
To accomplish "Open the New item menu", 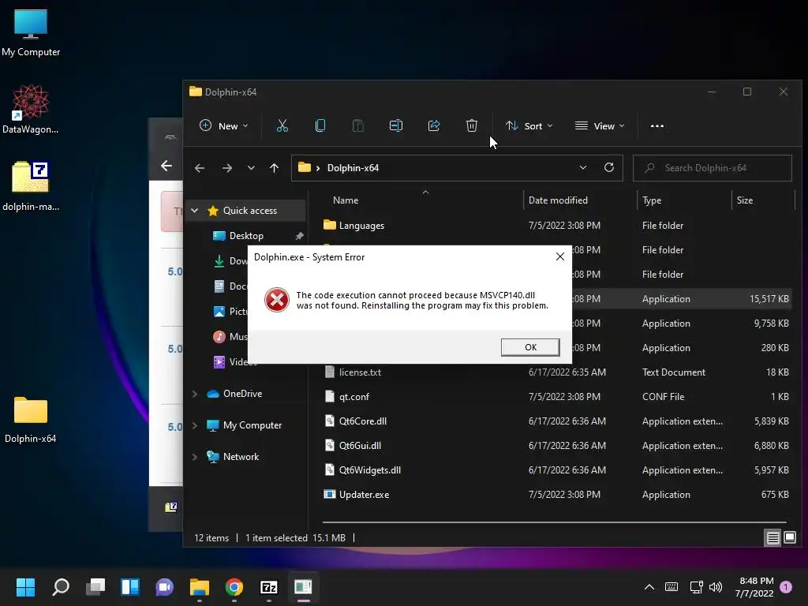I will click(x=224, y=126).
